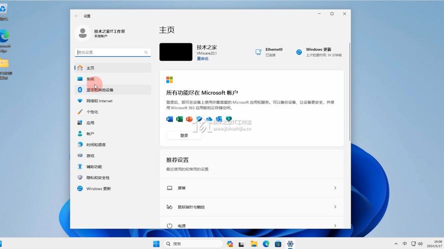This screenshot has height=249, width=444.
Task: Go to 网络和 Internet settings
Action: (x=113, y=101)
